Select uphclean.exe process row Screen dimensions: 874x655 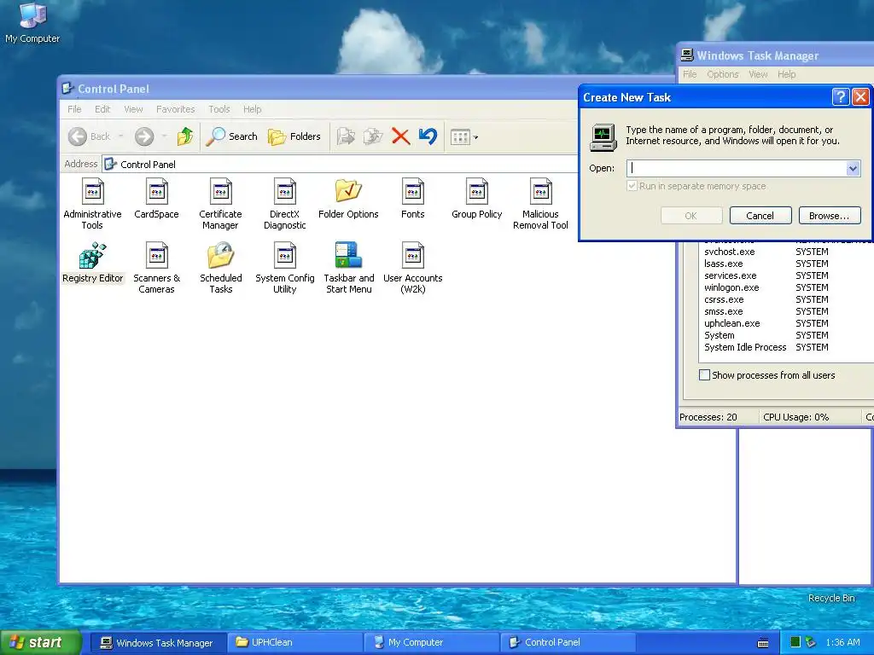coord(731,323)
